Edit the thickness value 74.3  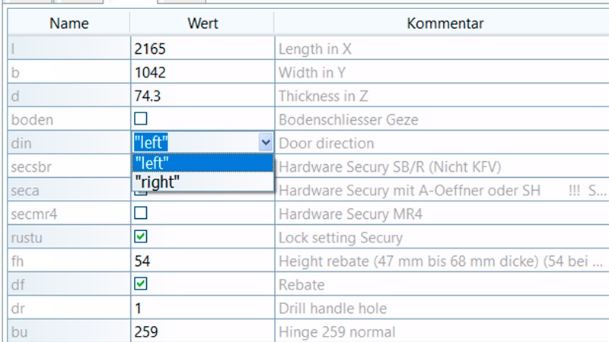click(202, 96)
